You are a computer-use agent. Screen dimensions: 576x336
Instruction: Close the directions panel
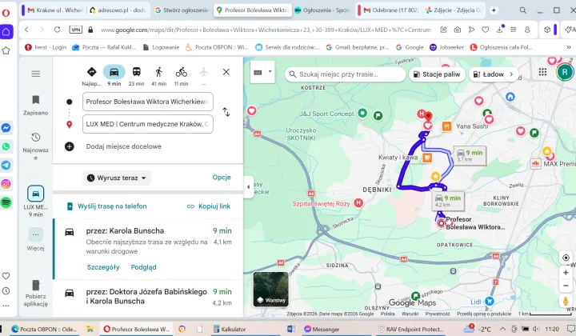[x=226, y=72]
